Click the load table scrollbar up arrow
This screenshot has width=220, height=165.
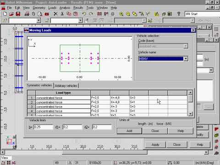[x=190, y=93]
